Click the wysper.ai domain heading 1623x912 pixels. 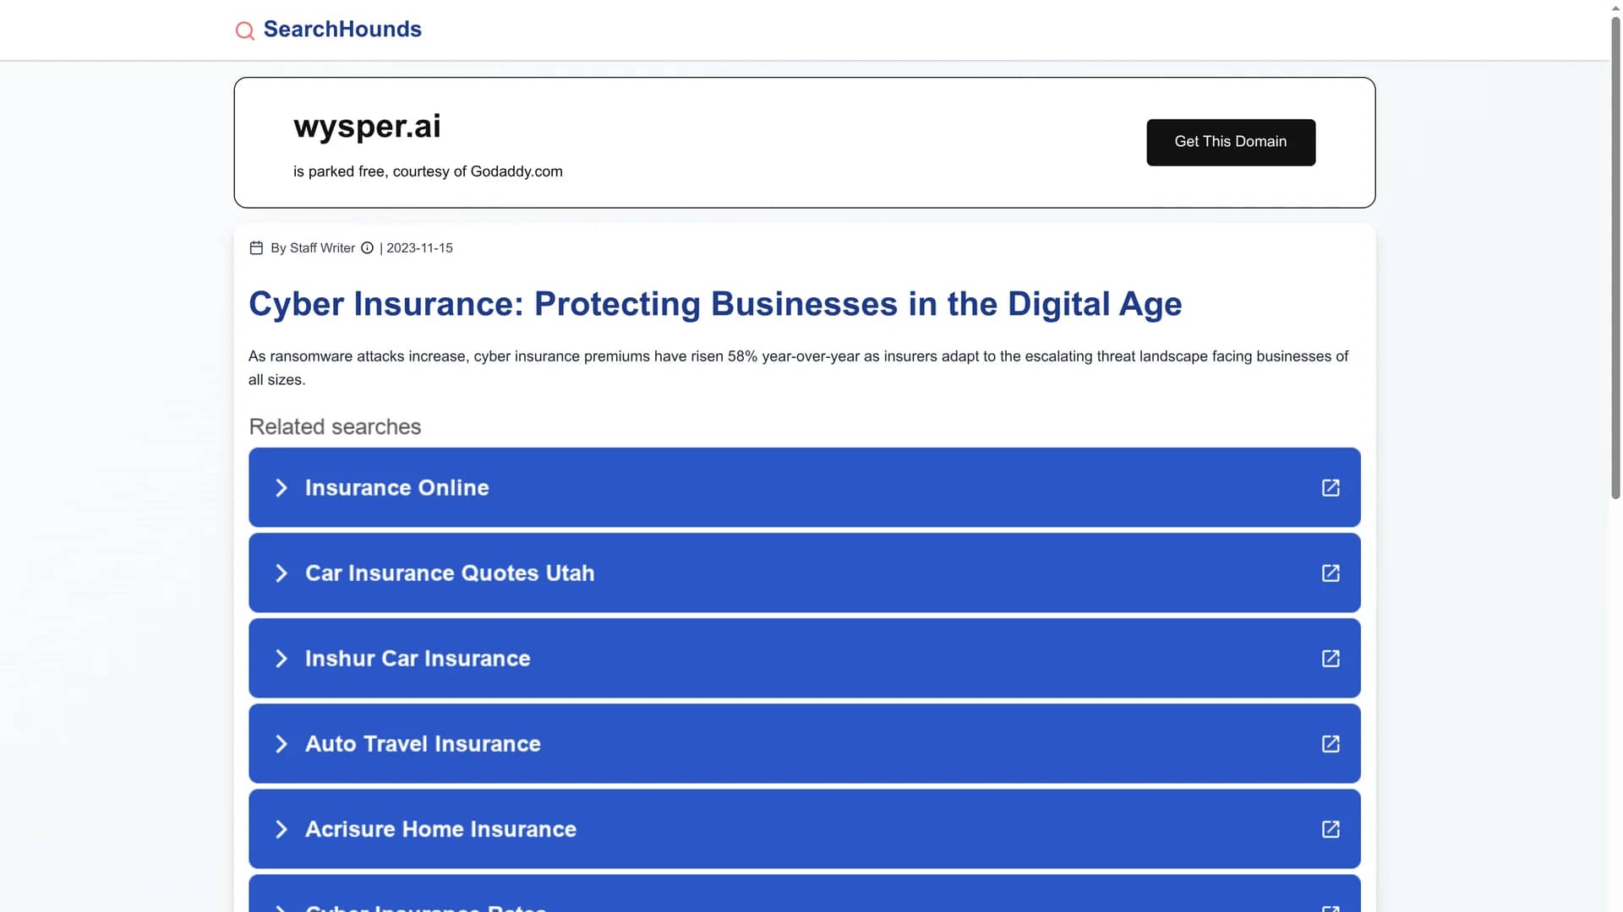pos(367,127)
